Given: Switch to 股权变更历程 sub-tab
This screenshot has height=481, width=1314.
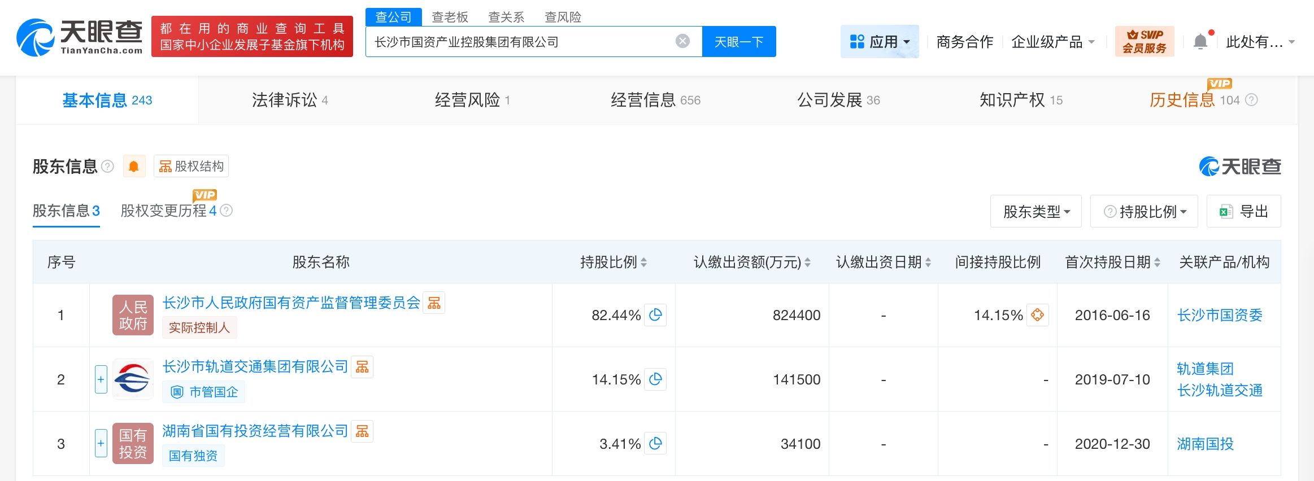Looking at the screenshot, I should [x=168, y=211].
